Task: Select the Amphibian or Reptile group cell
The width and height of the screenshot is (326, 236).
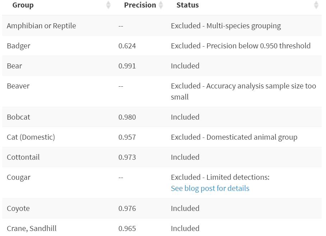Action: 41,26
